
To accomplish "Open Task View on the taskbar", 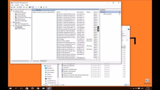I will click(21, 88).
